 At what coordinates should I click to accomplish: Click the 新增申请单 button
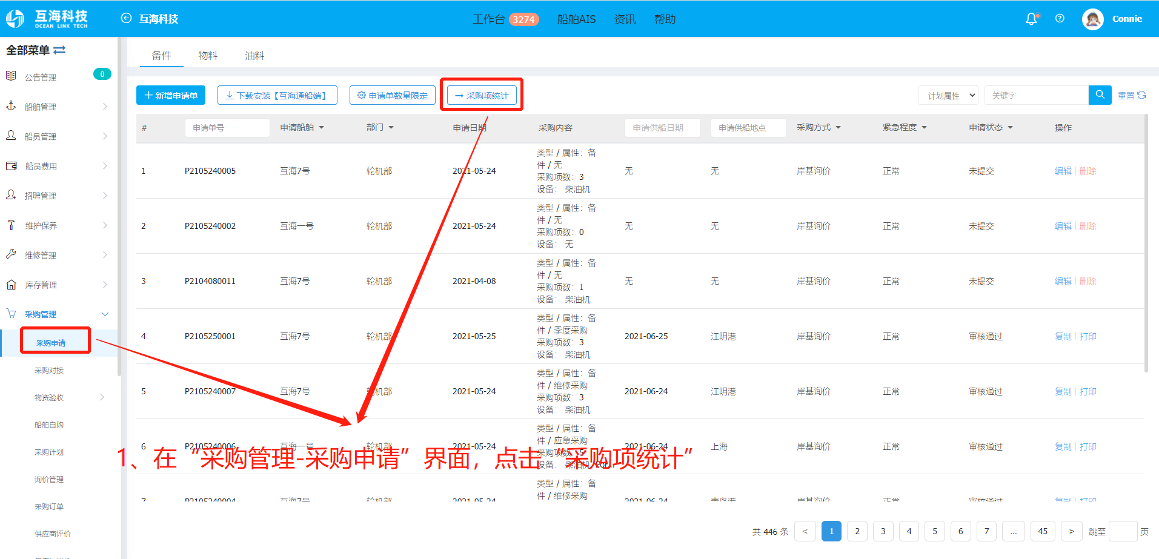[171, 95]
